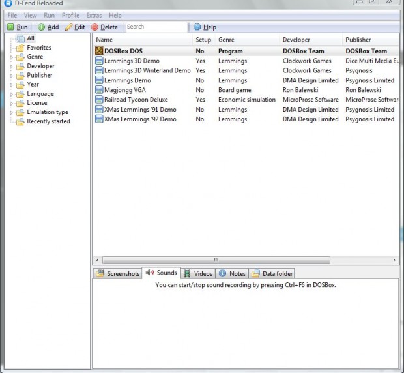Click into the Search field

156,27
